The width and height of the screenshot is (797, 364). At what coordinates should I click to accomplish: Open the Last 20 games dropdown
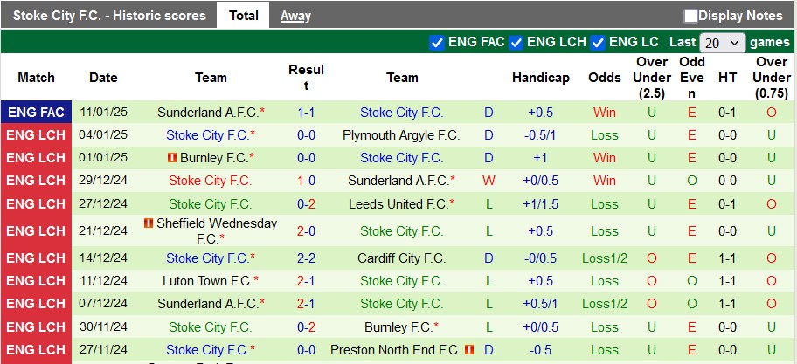pos(722,42)
